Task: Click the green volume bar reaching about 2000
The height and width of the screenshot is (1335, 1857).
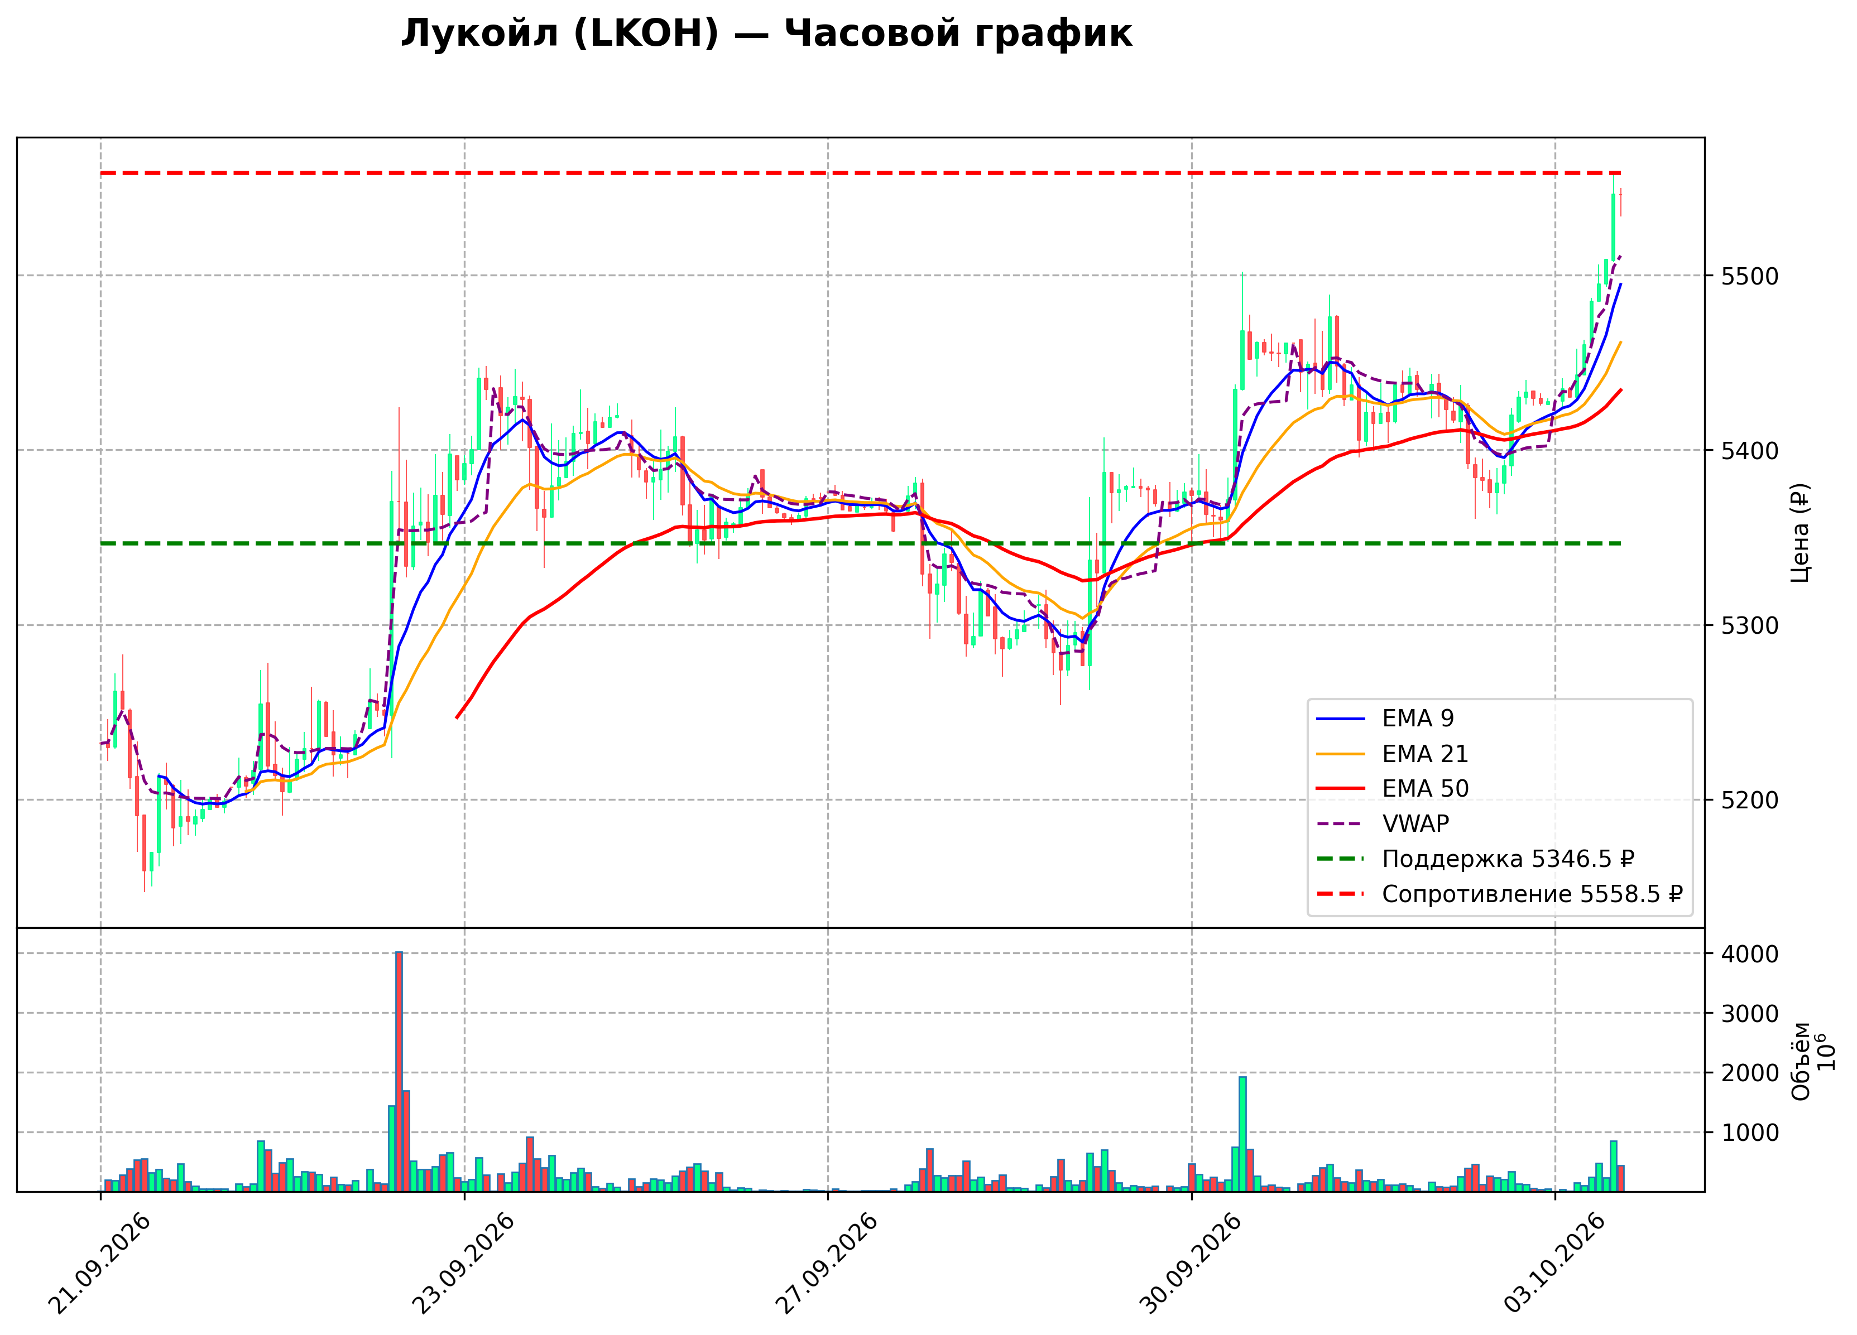Action: pyautogui.click(x=1243, y=1134)
